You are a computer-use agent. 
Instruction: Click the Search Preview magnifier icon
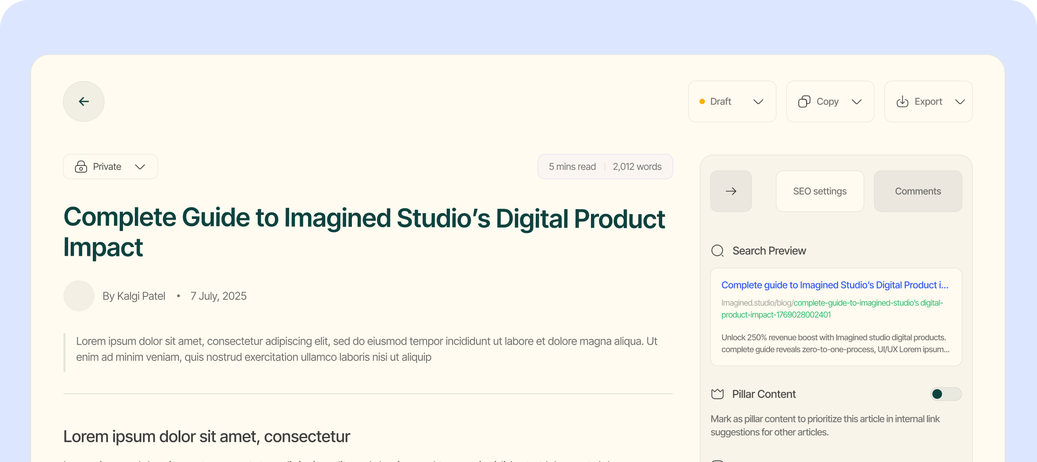coord(717,251)
